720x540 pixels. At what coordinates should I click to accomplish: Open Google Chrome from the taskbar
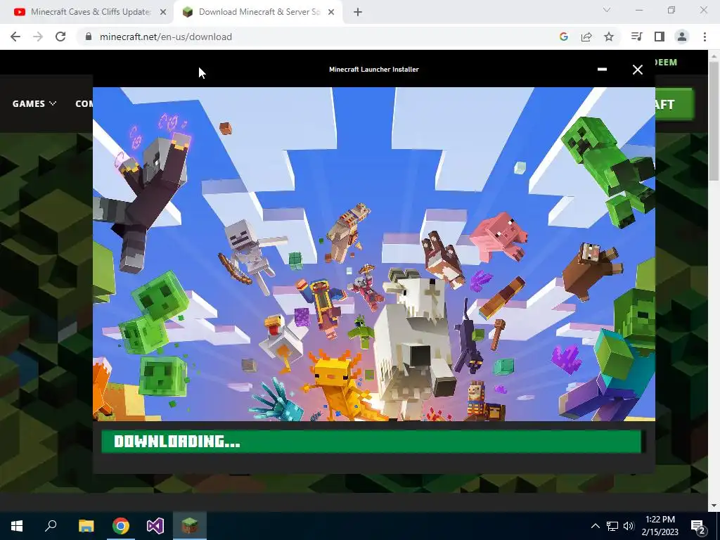[121, 526]
